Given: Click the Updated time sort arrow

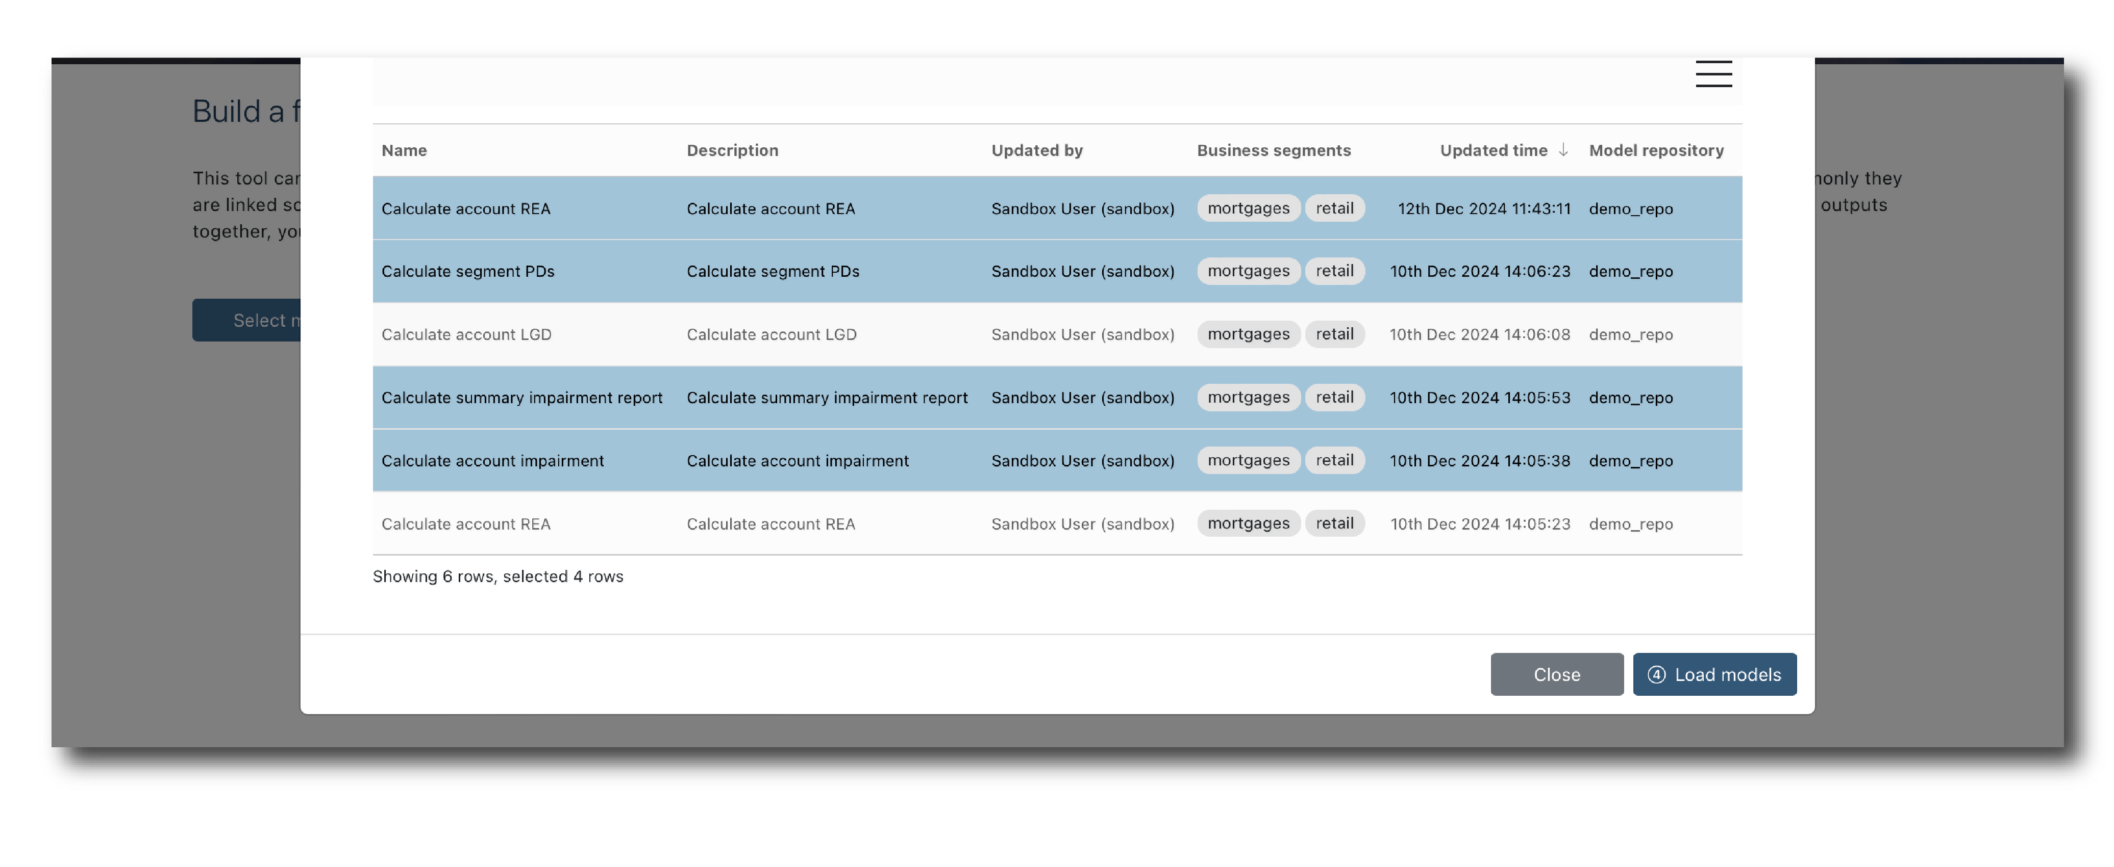Looking at the screenshot, I should tap(1562, 150).
